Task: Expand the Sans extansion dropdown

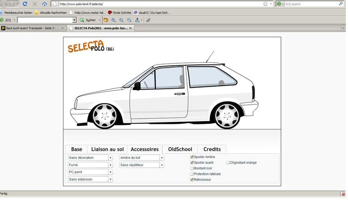Action: click(x=110, y=179)
